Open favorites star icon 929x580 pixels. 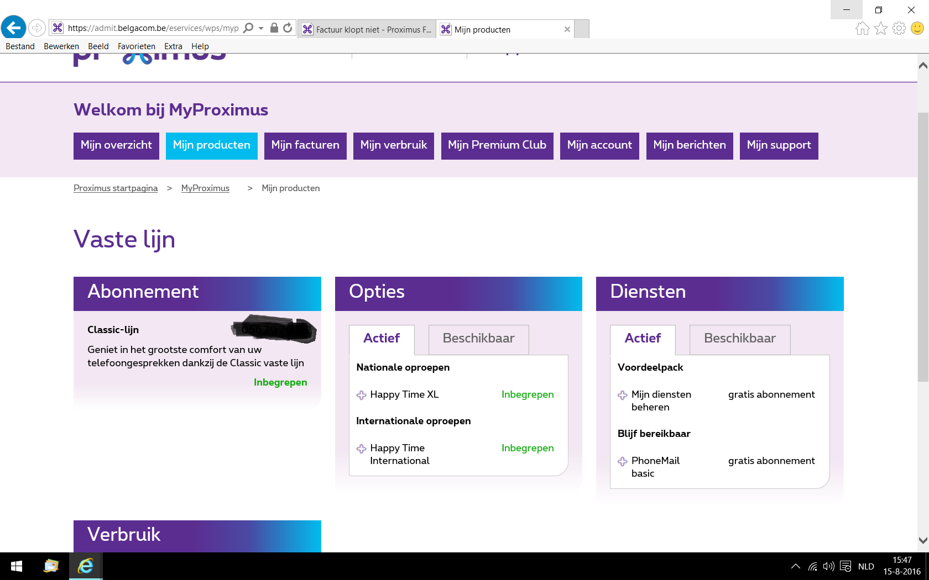[x=881, y=28]
